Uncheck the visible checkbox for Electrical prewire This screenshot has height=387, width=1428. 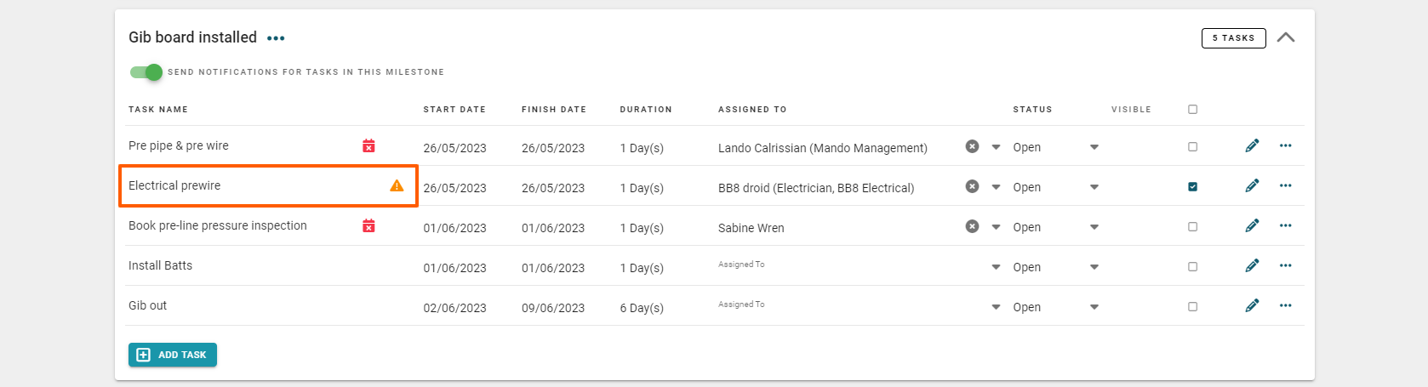pos(1192,187)
